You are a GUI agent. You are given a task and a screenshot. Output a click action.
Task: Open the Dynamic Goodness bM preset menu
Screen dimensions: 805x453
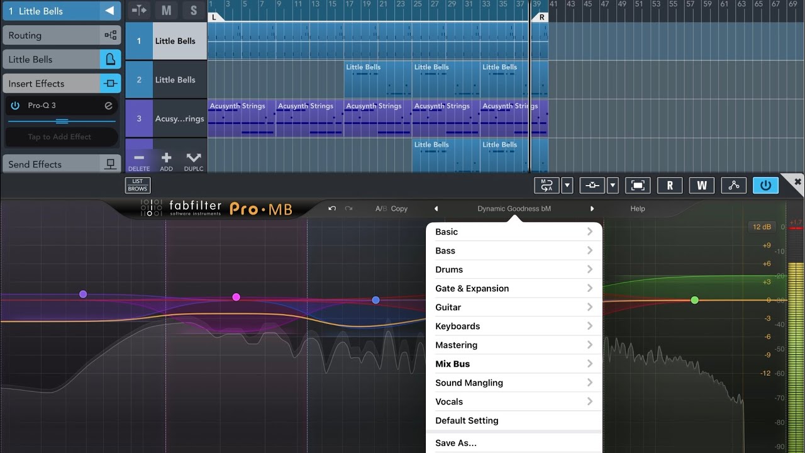pyautogui.click(x=514, y=208)
